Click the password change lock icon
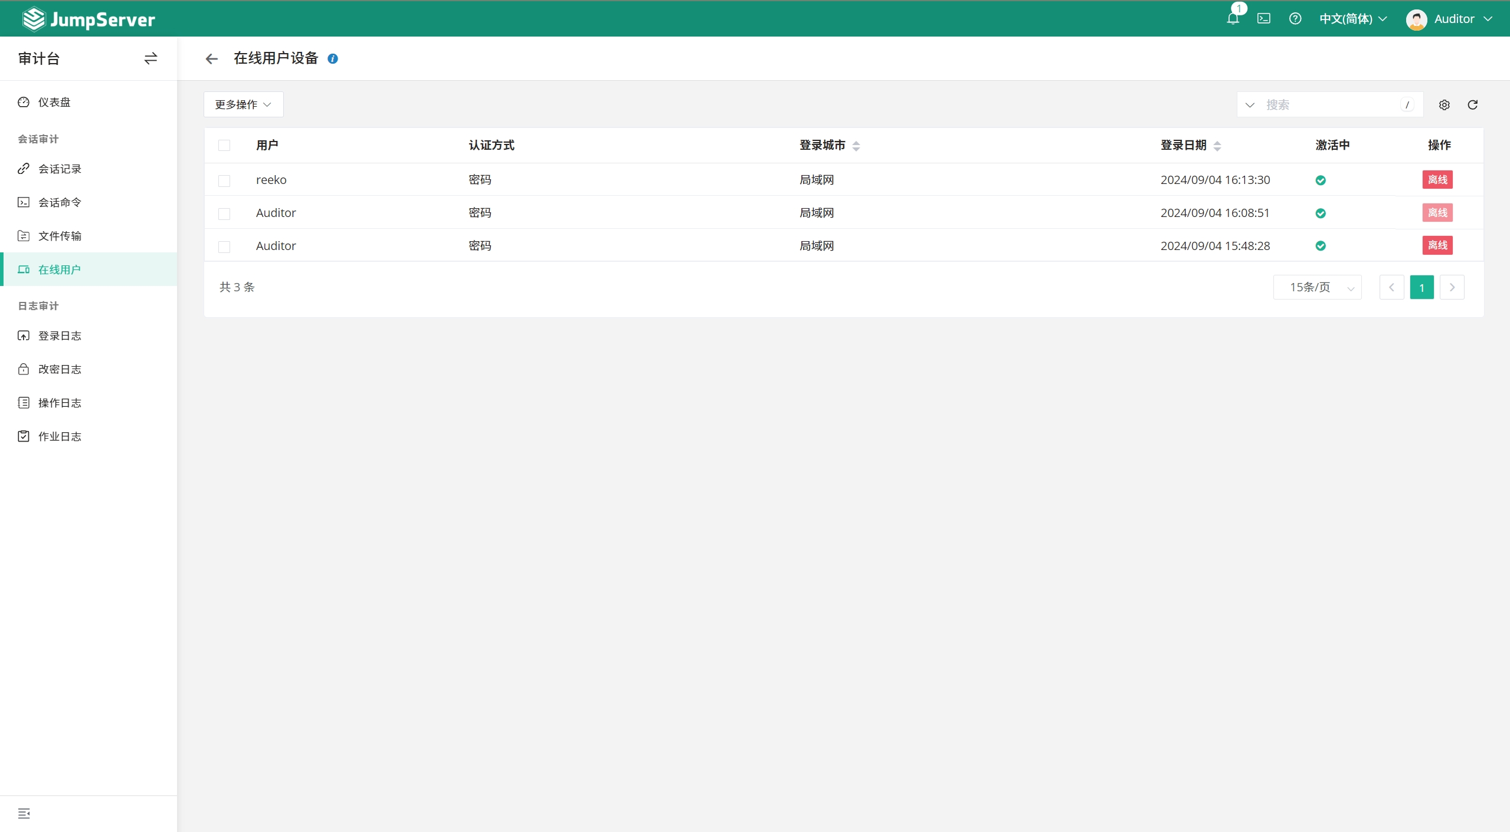 pos(24,369)
